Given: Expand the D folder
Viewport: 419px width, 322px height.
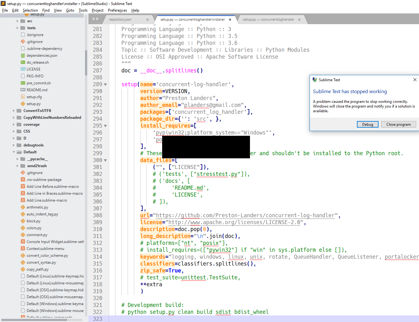Looking at the screenshot, I should [13, 138].
